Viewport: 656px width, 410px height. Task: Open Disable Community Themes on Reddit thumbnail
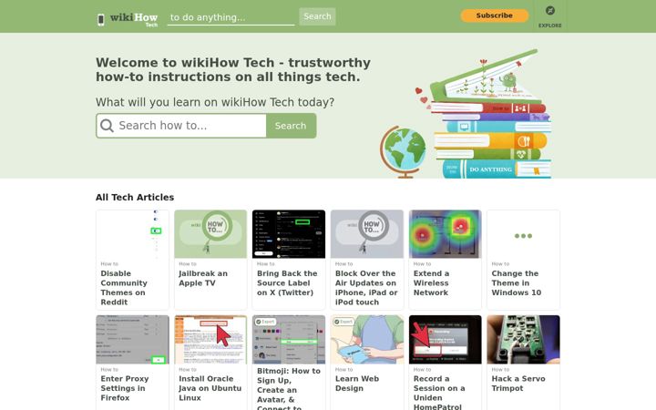[x=132, y=234]
